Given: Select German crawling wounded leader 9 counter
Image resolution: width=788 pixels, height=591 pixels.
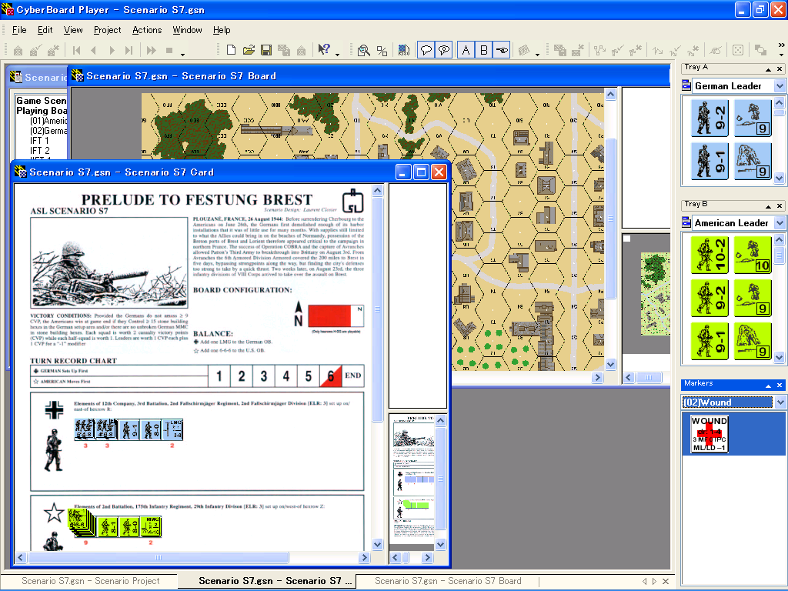Looking at the screenshot, I should (x=753, y=118).
